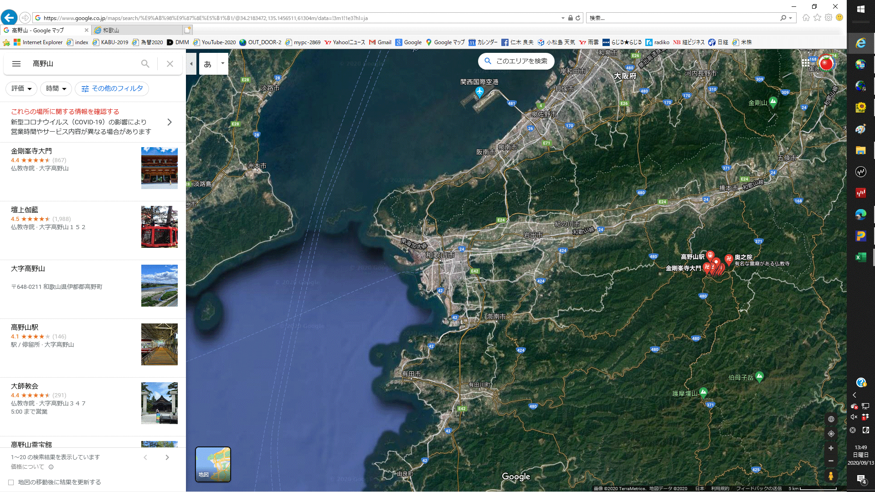875x492 pixels.
Task: Close the 高野山 Google マップ tab
Action: (86, 31)
